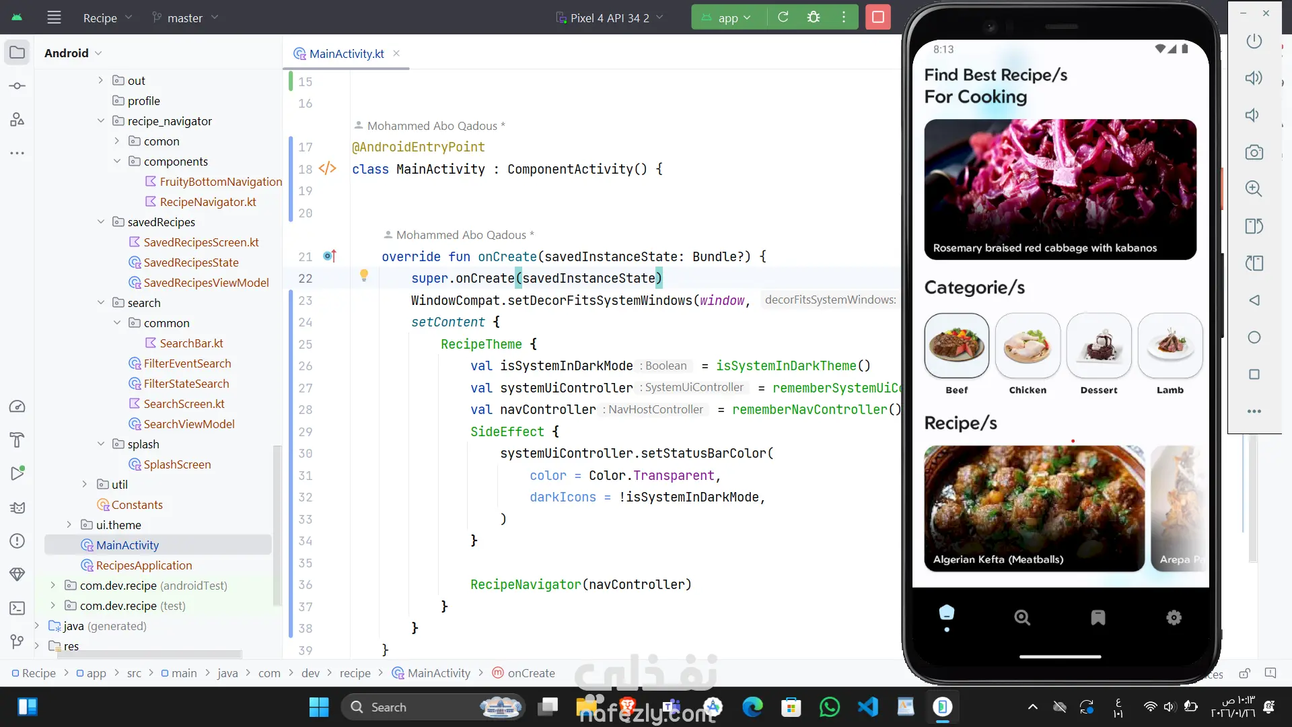
Task: Tap the bookmark tab in app bottom navigation
Action: pos(1098,617)
